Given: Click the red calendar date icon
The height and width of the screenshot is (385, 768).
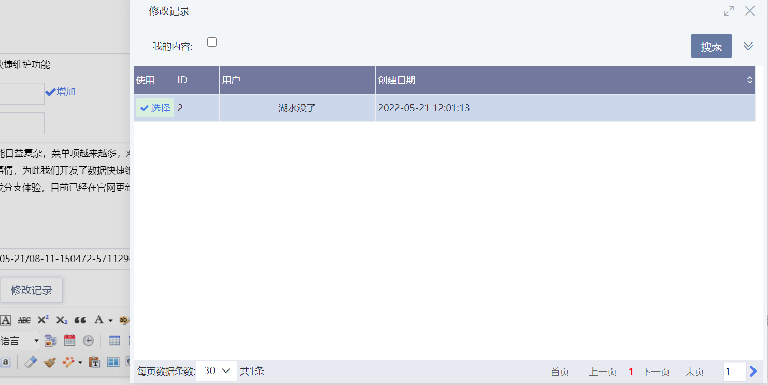Looking at the screenshot, I should 69,340.
